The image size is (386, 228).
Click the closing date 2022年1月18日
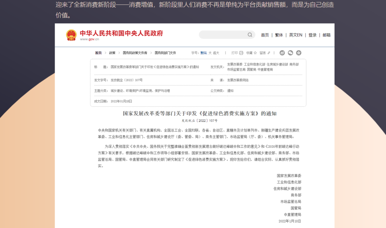pos(290,221)
